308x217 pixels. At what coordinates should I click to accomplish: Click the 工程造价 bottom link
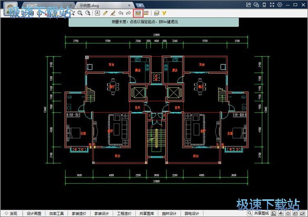point(124,213)
